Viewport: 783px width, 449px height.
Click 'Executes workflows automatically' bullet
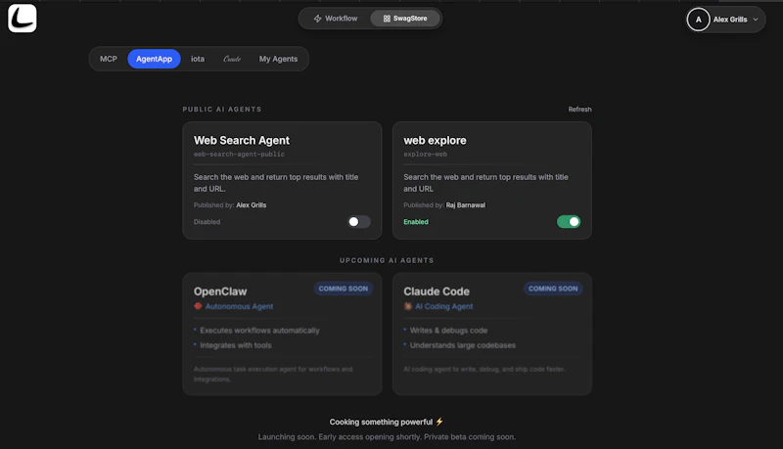[x=259, y=331]
